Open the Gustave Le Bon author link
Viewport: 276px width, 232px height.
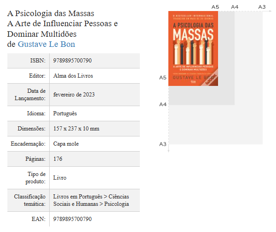(46, 44)
